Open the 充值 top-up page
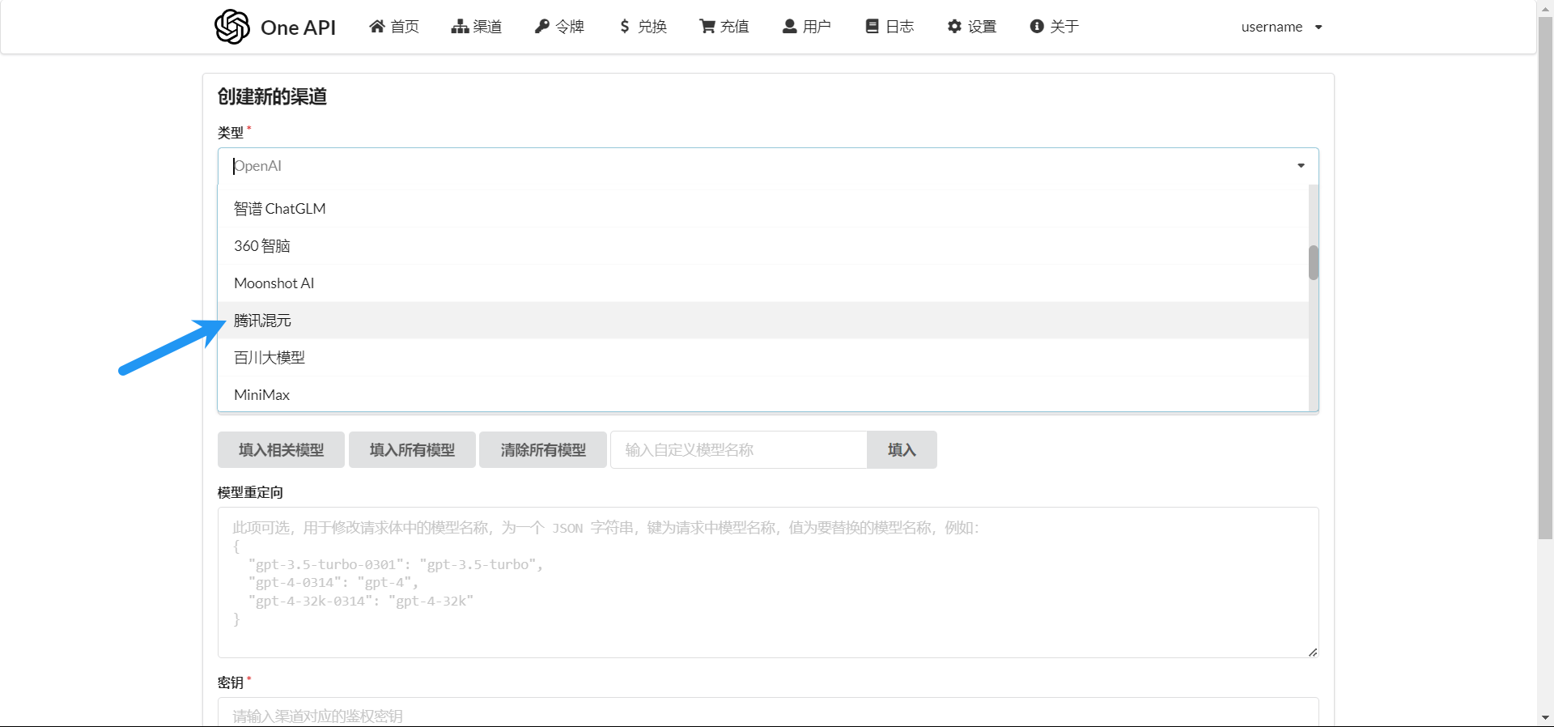Screen dimensions: 1554x727 (724, 27)
